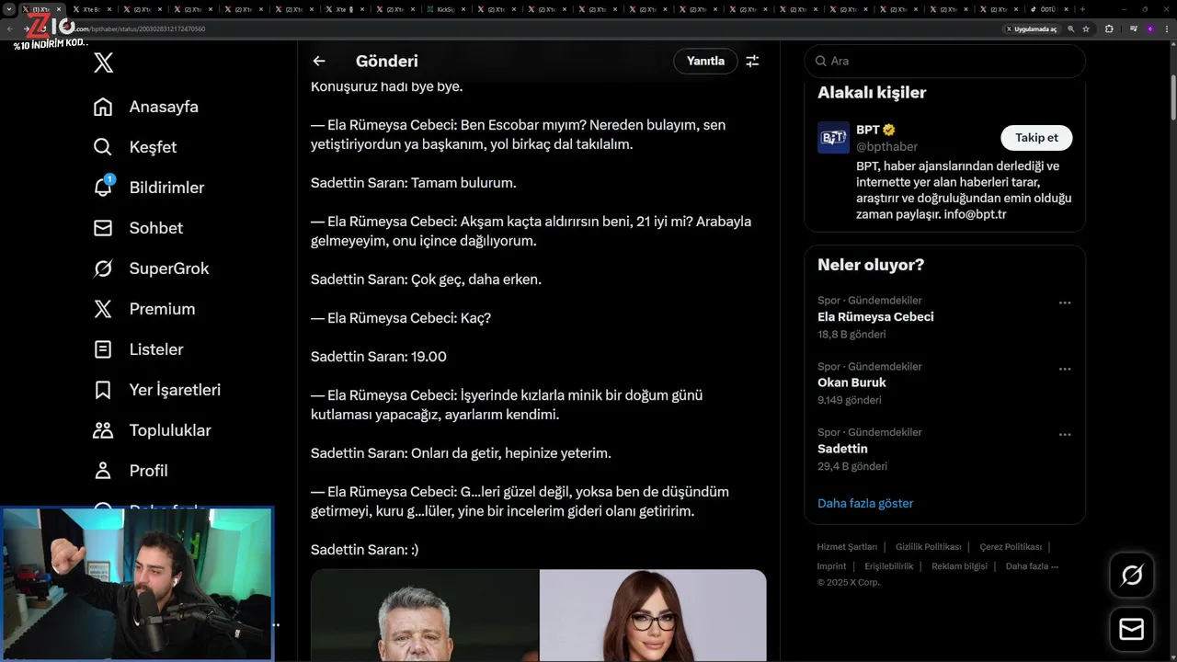Open Hizmet Şartları footer link
Viewport: 1177px width, 662px height.
click(x=847, y=547)
